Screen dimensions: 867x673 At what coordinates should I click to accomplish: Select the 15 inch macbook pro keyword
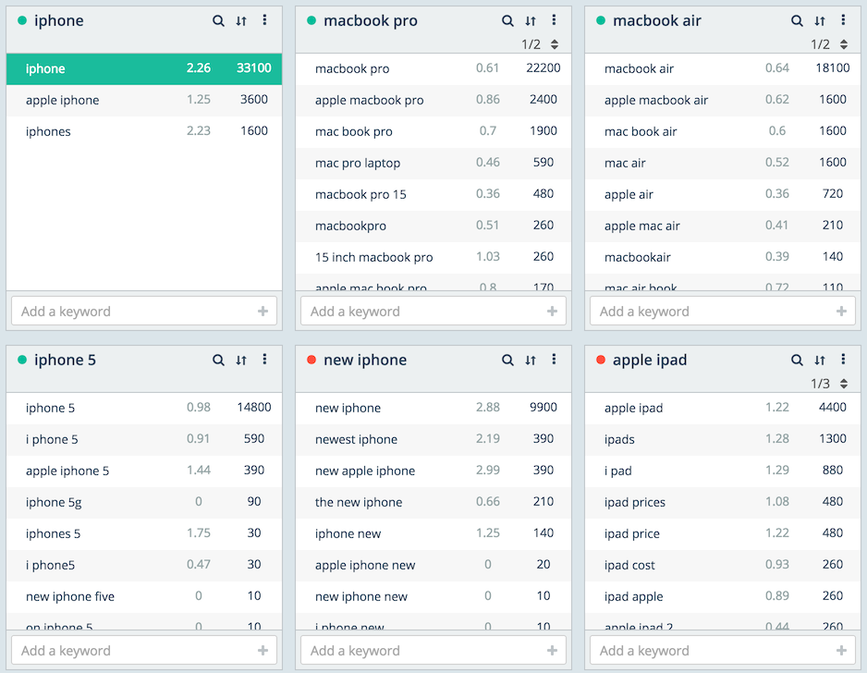[x=433, y=257]
